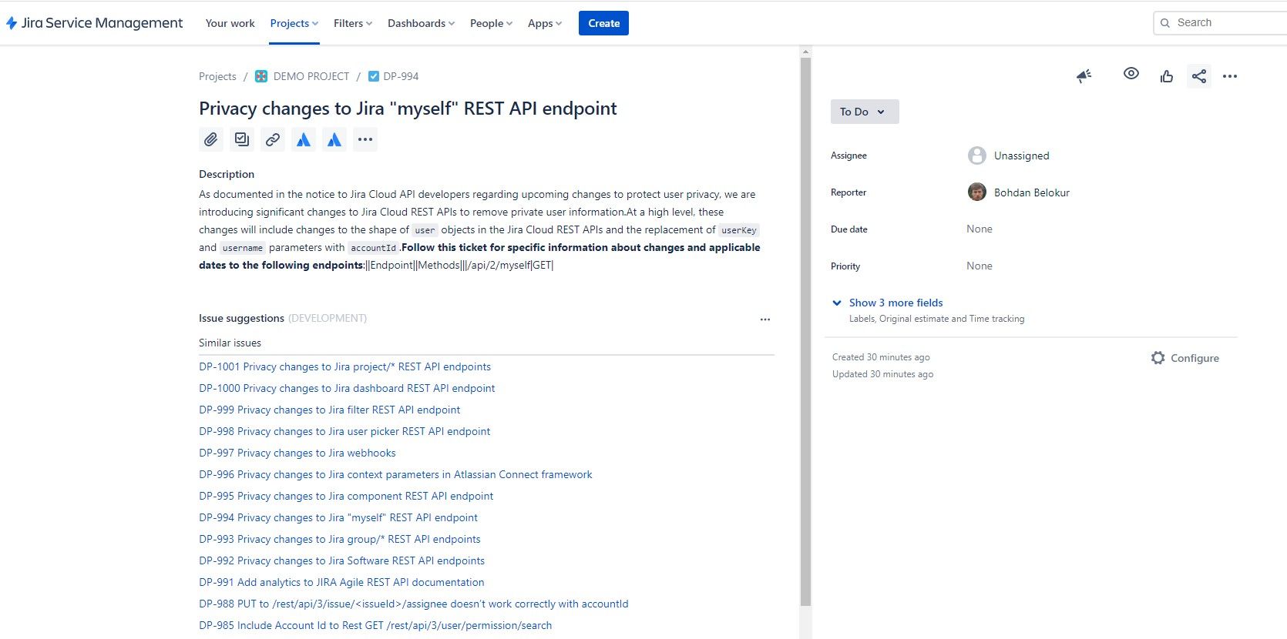Expand Show 3 more fields
The height and width of the screenshot is (639, 1287).
click(x=896, y=303)
